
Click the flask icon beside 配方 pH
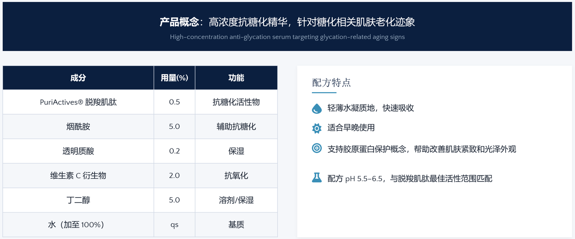[317, 178]
